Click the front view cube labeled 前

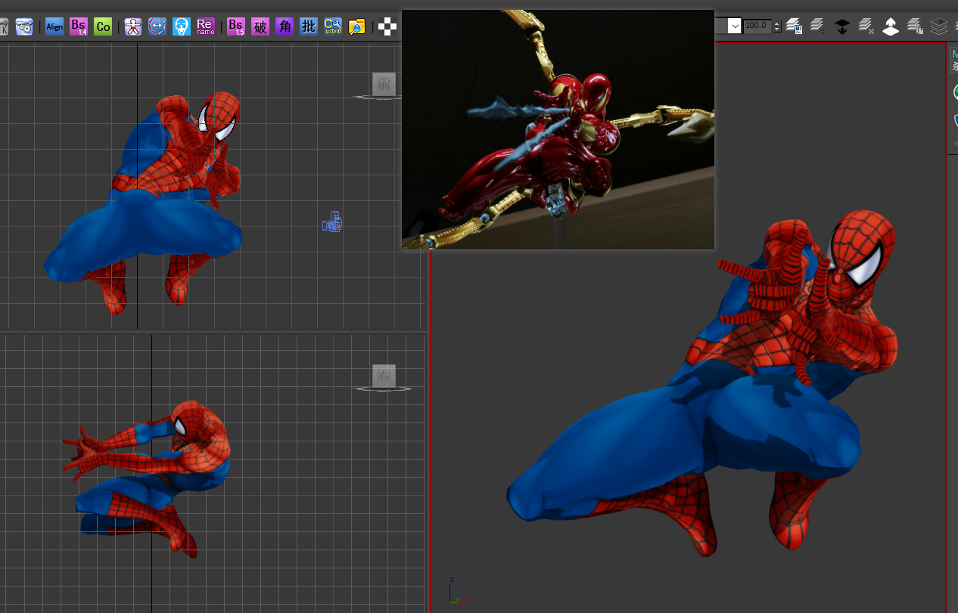[384, 84]
